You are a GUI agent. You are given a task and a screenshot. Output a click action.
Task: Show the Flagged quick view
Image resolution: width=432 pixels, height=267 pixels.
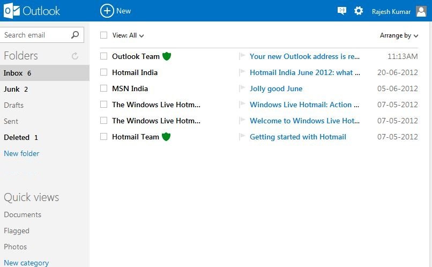pyautogui.click(x=17, y=231)
